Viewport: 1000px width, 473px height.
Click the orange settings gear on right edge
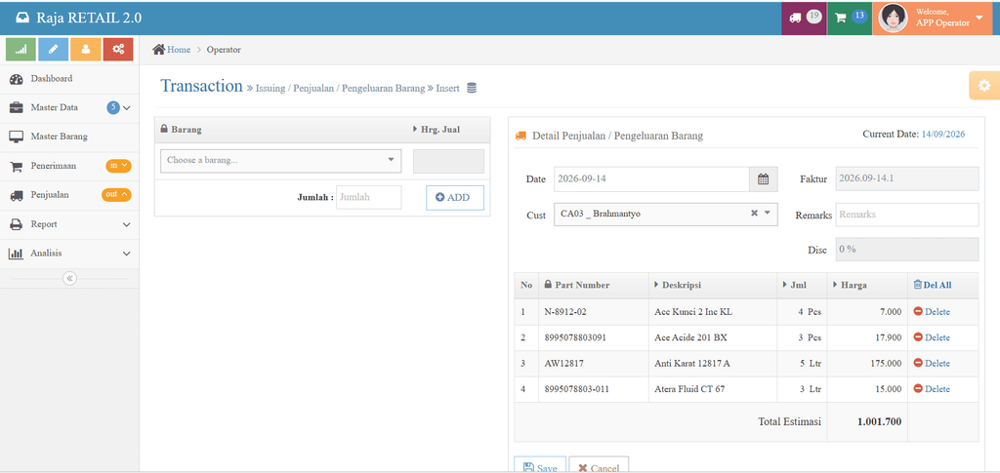pyautogui.click(x=984, y=85)
